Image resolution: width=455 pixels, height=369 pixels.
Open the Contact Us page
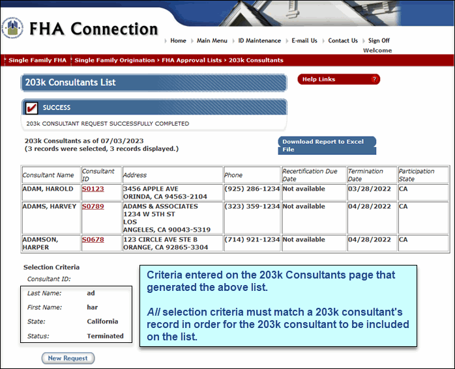pyautogui.click(x=343, y=40)
